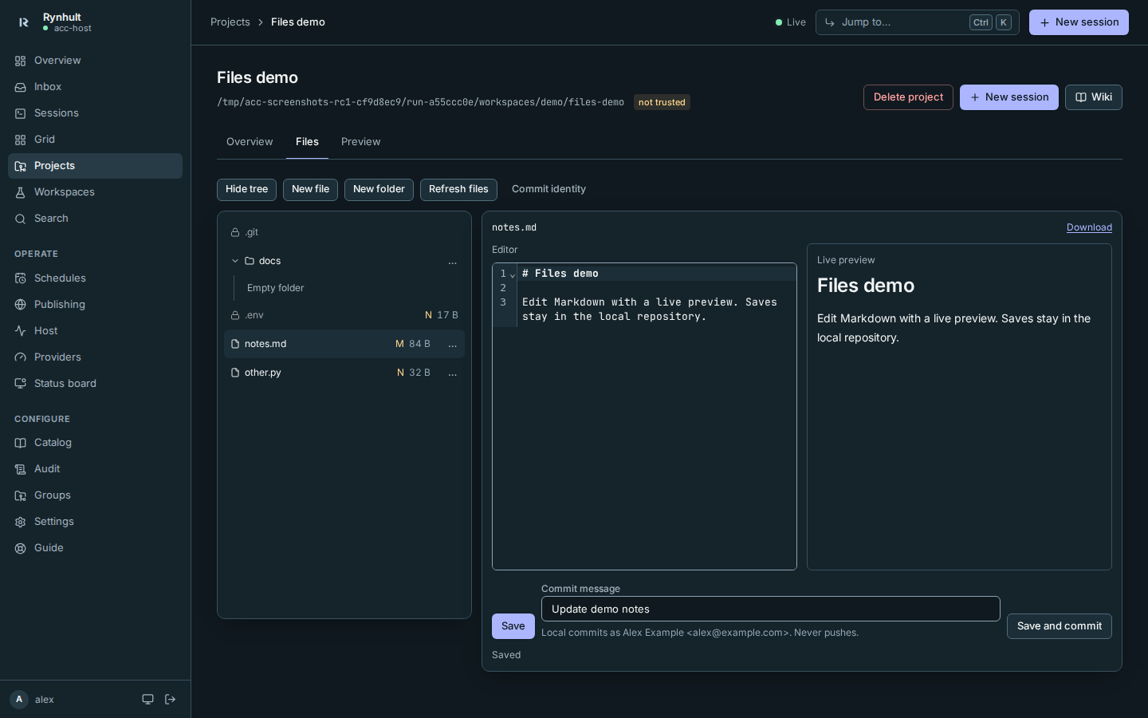
Task: Open the Publishing section
Action: 95,305
